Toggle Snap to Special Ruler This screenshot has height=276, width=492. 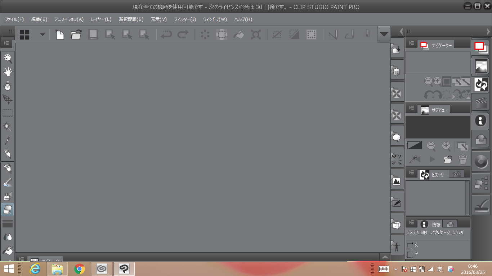click(x=349, y=34)
